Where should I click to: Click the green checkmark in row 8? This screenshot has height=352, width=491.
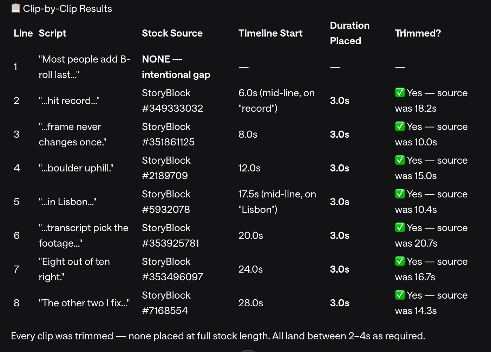(400, 295)
